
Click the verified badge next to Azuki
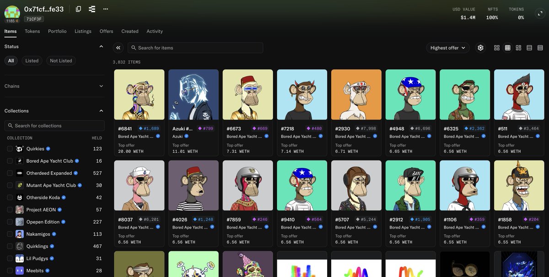coord(187,136)
